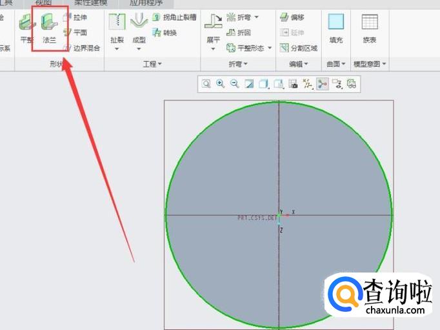The width and height of the screenshot is (440, 330).
Task: Select the 法兰 (Flange) tool
Action: point(50,28)
